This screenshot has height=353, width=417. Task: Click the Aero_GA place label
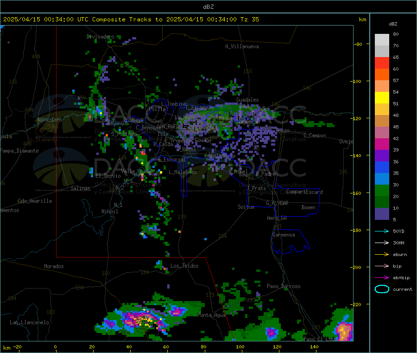(x=277, y=218)
